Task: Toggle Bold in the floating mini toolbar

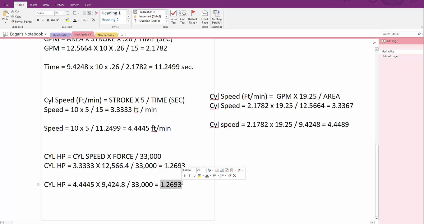Action: tap(185, 176)
